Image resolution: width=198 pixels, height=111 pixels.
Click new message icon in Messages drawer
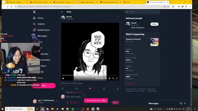[181, 104]
